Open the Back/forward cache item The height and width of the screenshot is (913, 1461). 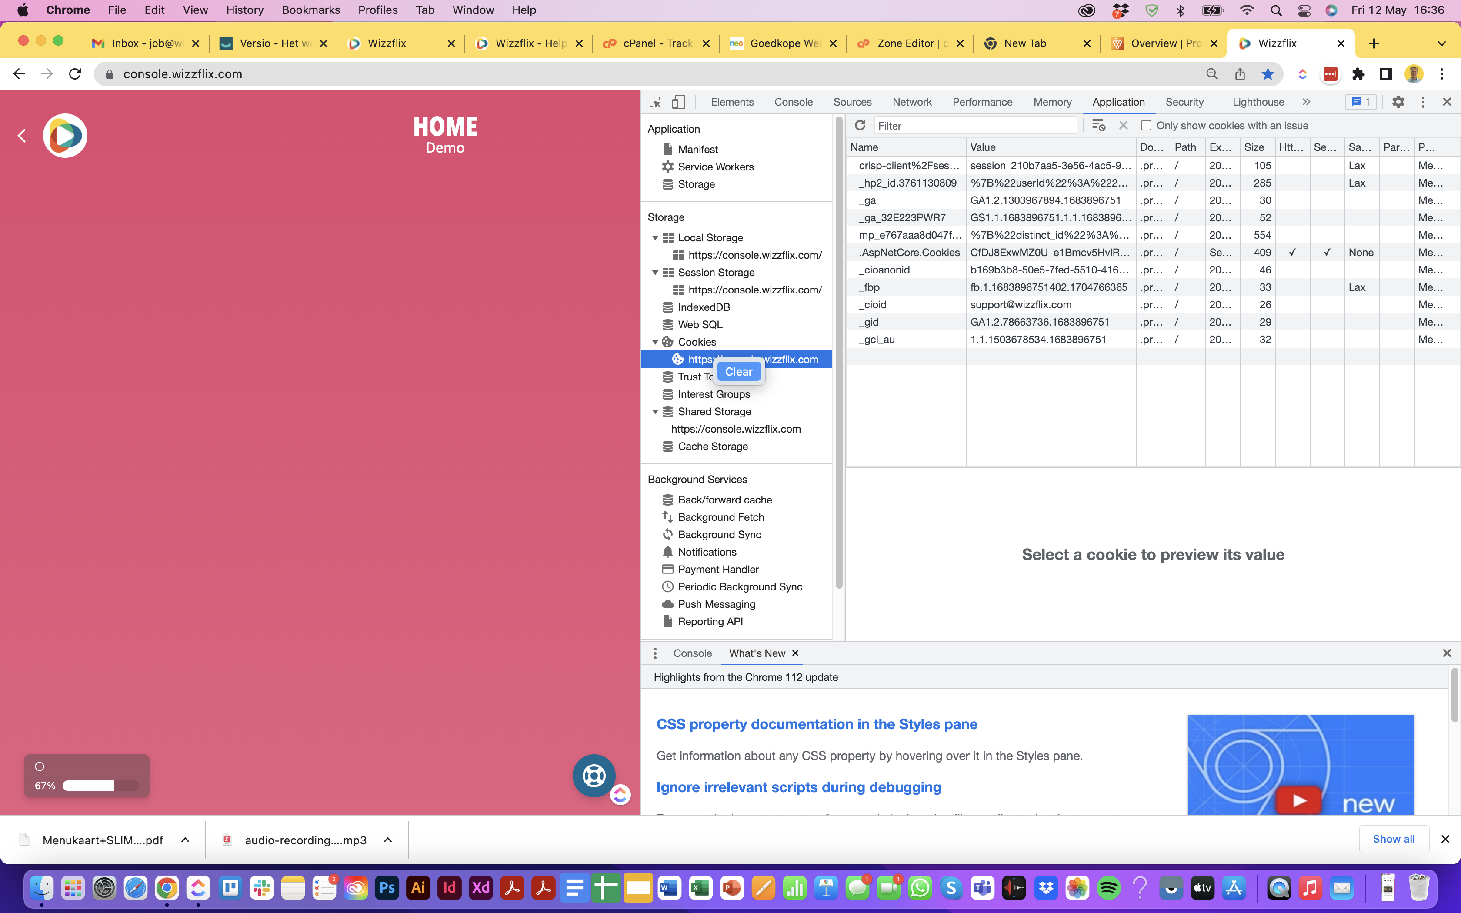click(724, 500)
